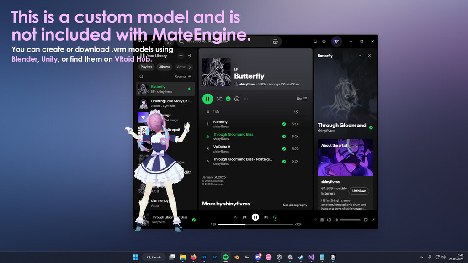Mute volume using the speaker icon
Viewport: 468px width, 263px height.
click(336, 220)
